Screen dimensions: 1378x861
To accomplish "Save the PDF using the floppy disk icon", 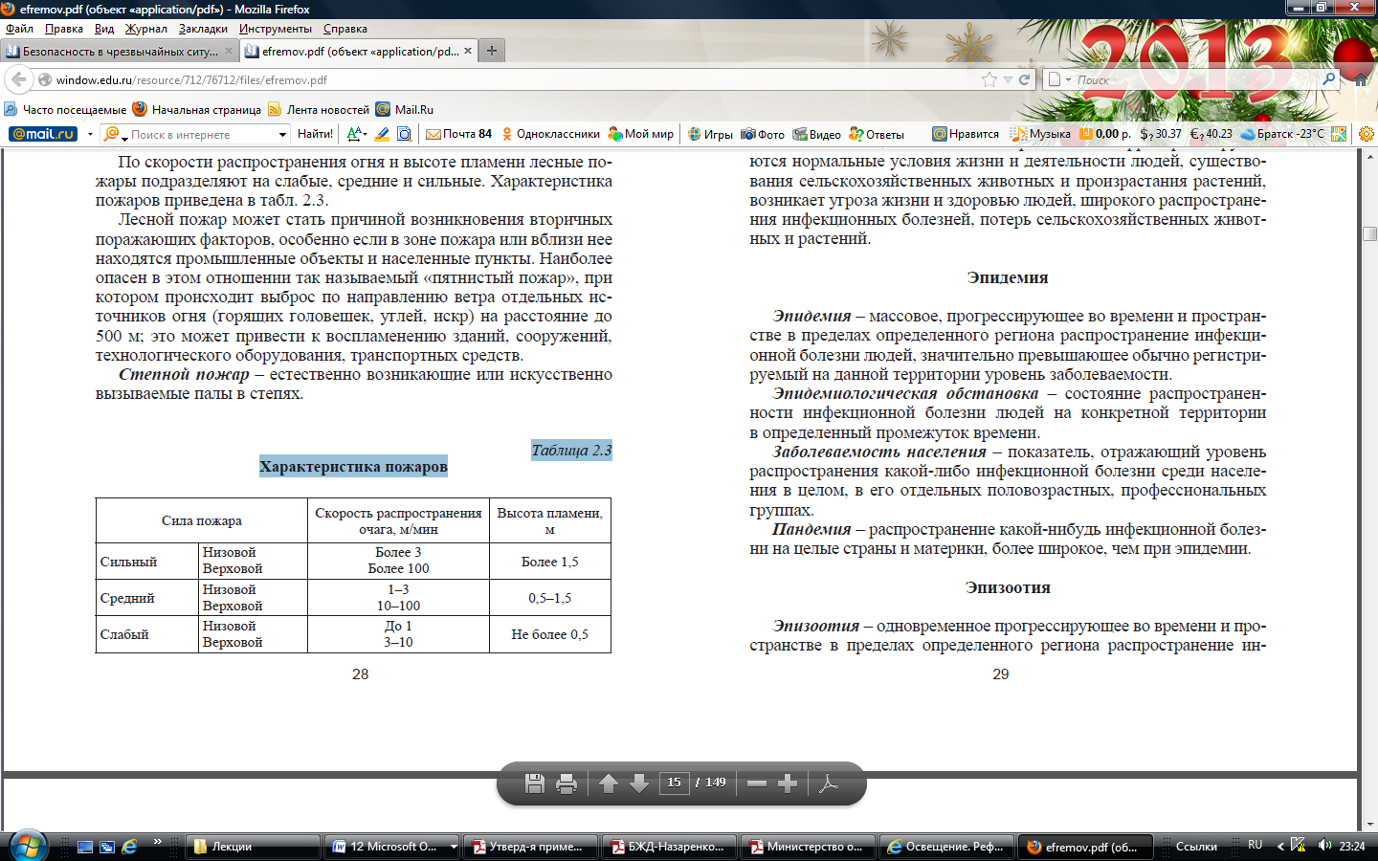I will [x=535, y=784].
